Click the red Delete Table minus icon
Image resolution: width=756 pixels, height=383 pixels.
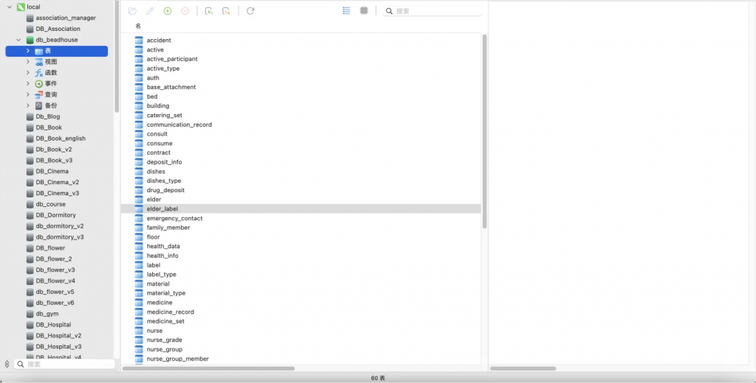point(185,11)
